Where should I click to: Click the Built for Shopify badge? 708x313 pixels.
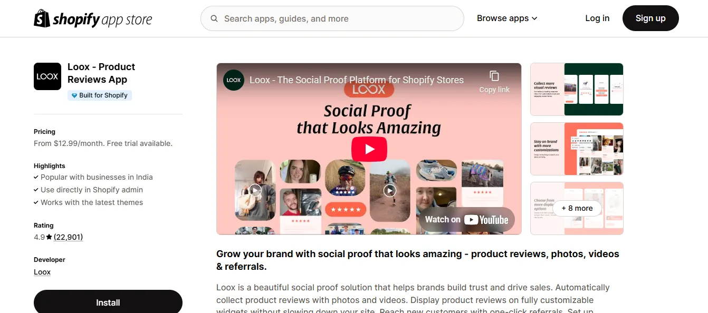(x=100, y=95)
